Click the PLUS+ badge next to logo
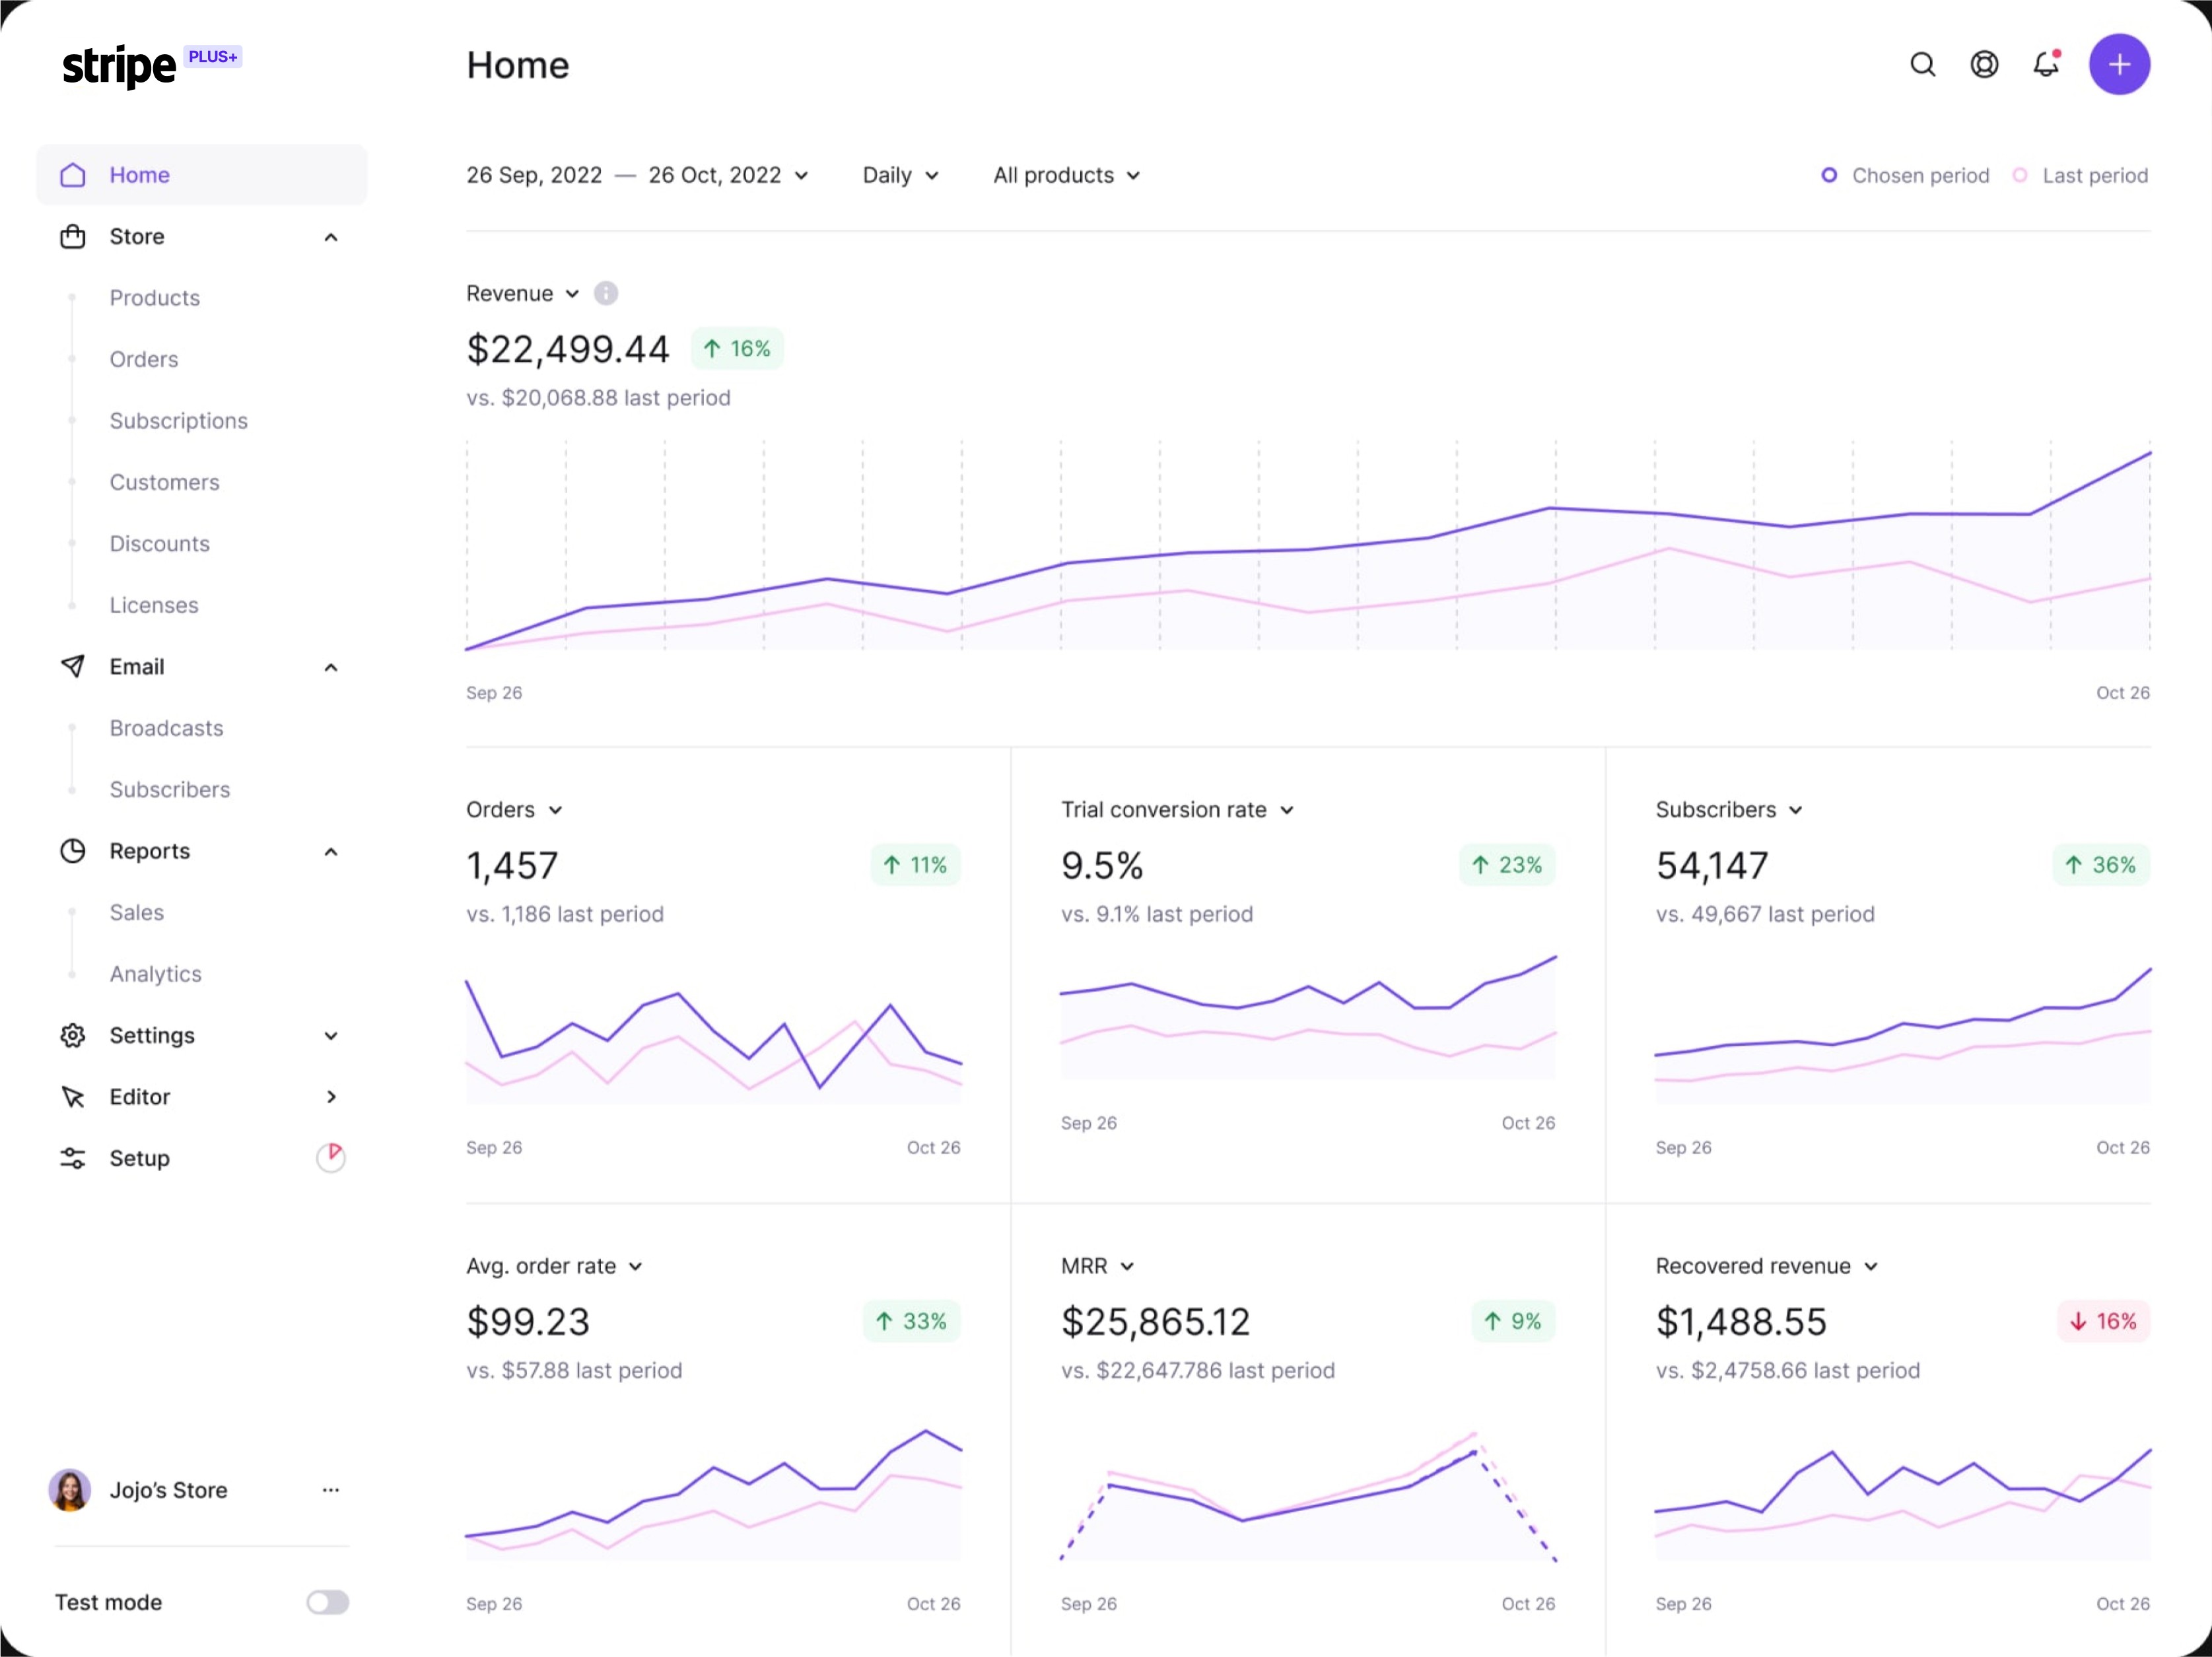This screenshot has height=1657, width=2212. tap(213, 57)
